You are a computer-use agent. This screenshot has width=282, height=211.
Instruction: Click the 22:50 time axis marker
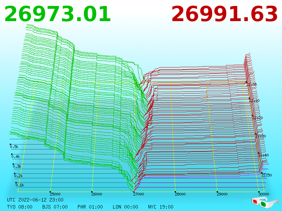[266, 175]
